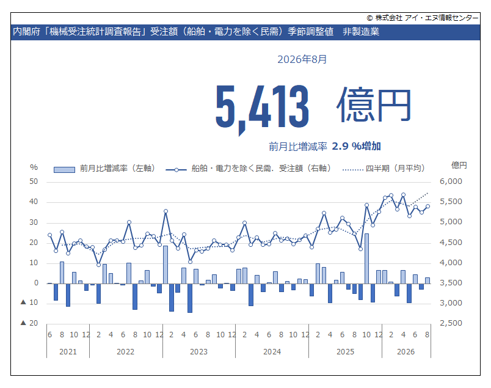
Task: Click the January 2023 bar near 19 percent
Action: [x=165, y=265]
